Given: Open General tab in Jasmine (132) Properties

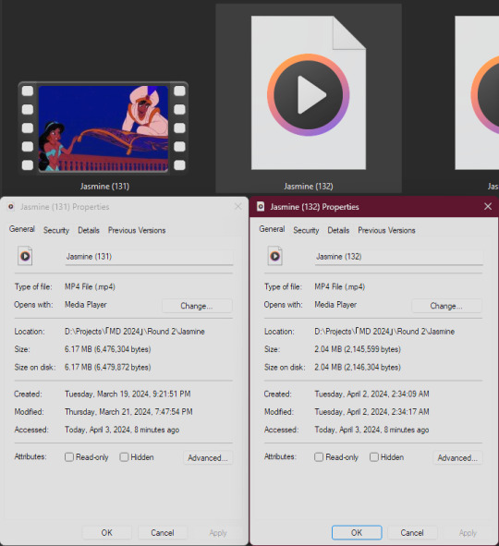Looking at the screenshot, I should (x=272, y=229).
